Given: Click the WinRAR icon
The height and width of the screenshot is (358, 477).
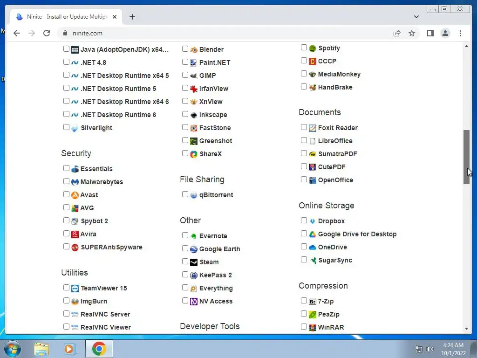Looking at the screenshot, I should click(x=313, y=328).
